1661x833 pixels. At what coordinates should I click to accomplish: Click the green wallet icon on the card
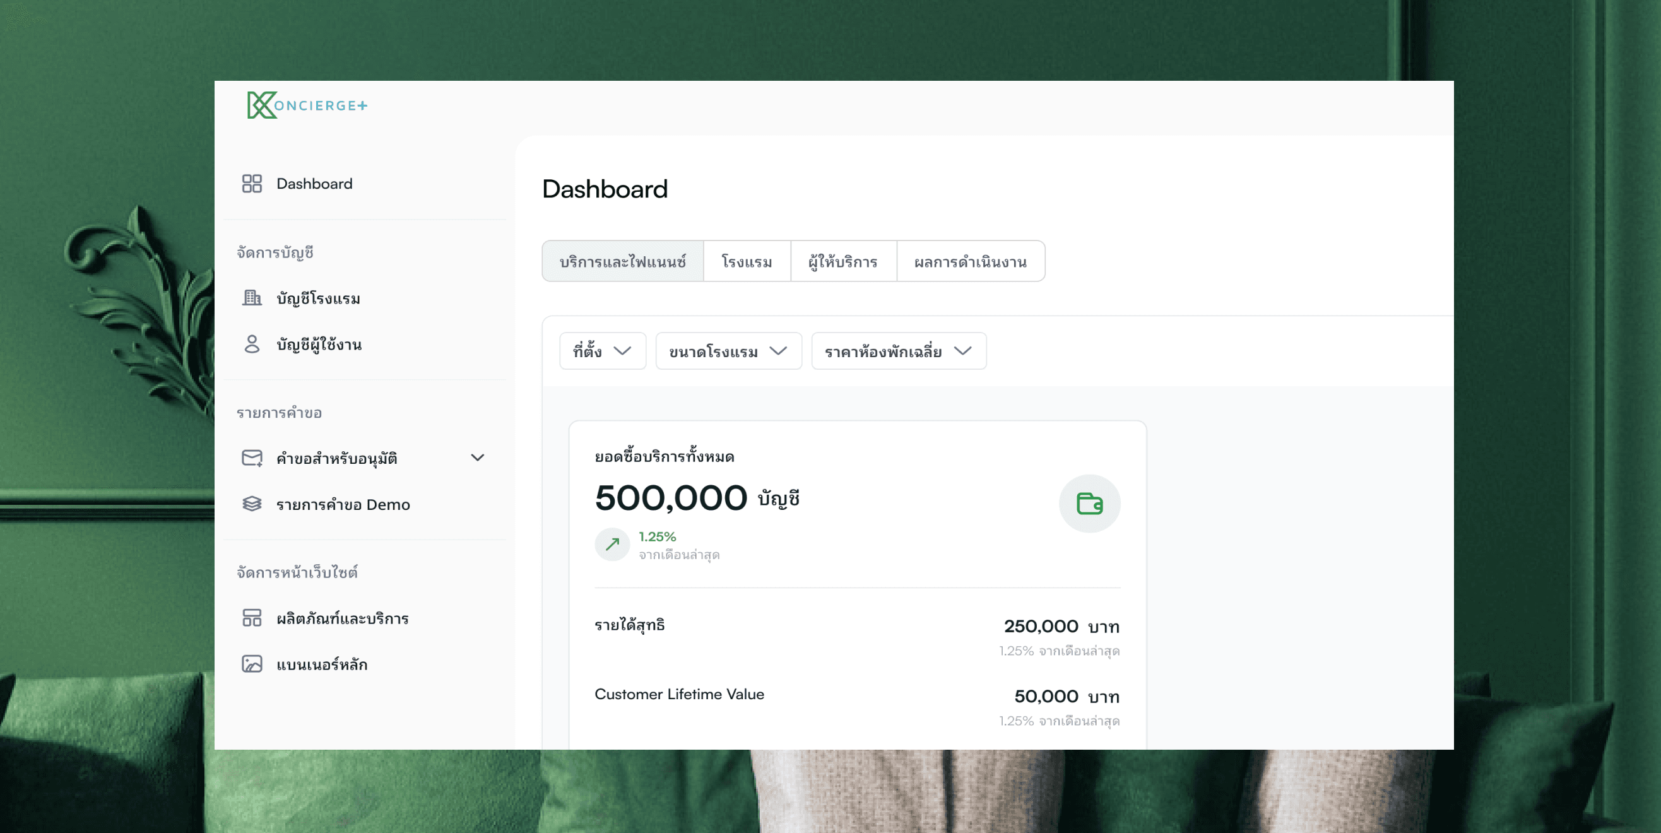coord(1089,504)
